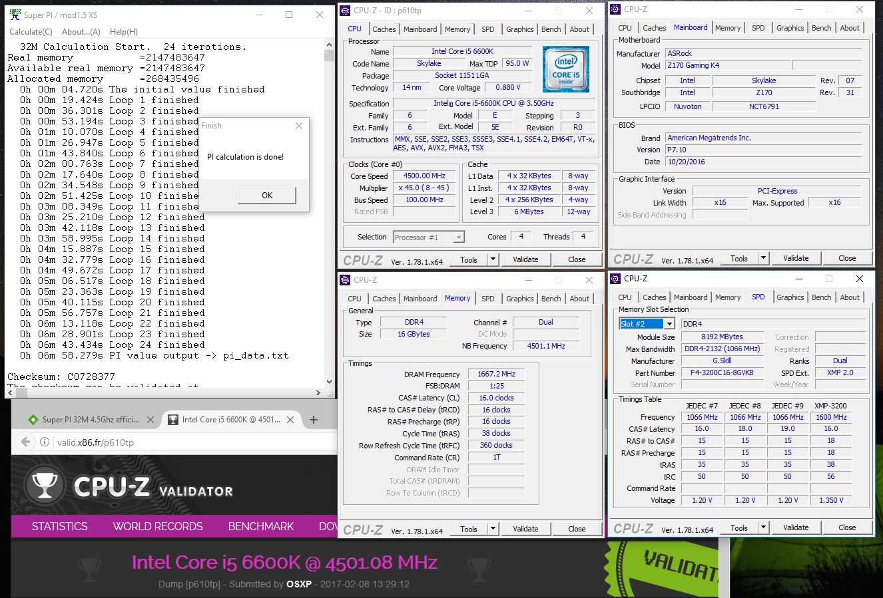The height and width of the screenshot is (598, 883).
Task: Expand Tools arrow in the CPU-Z SPD window
Action: (764, 527)
